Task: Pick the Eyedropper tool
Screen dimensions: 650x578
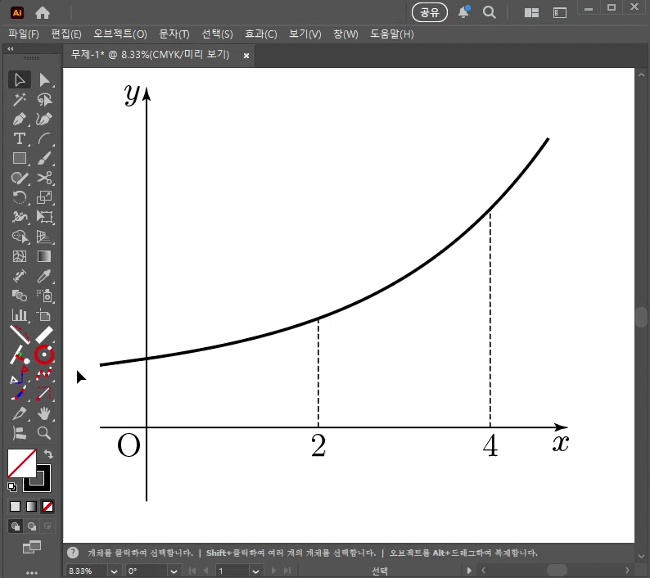Action: coord(44,276)
